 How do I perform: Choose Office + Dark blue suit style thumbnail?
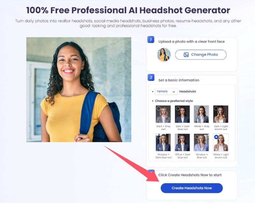point(182,142)
